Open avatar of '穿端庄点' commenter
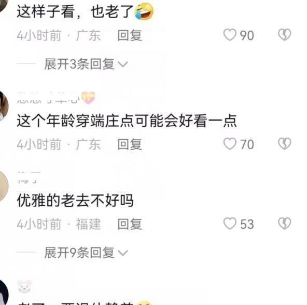 pos(4,107)
